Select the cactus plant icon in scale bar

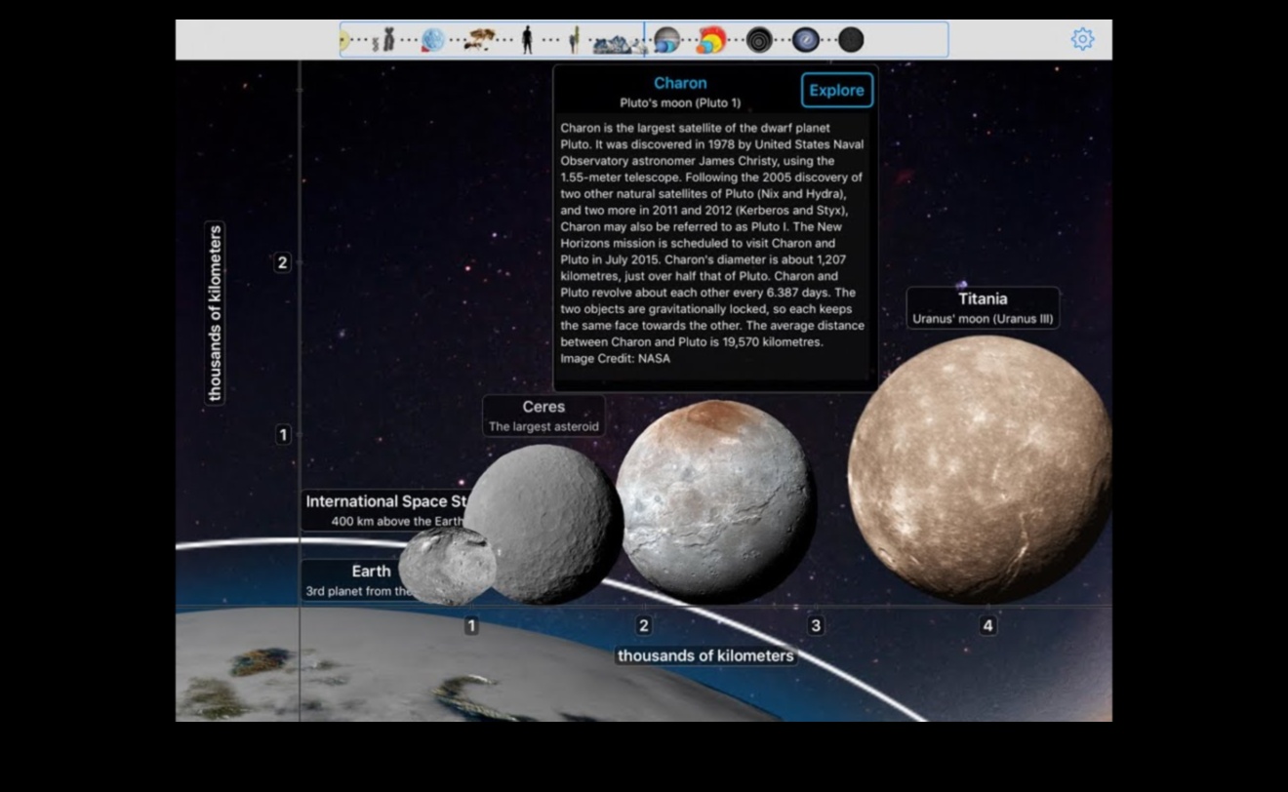[575, 40]
